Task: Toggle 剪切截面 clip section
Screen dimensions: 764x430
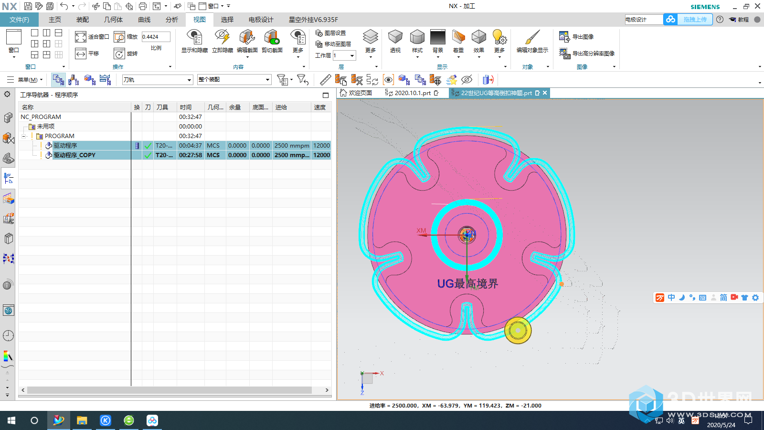Action: click(x=272, y=37)
